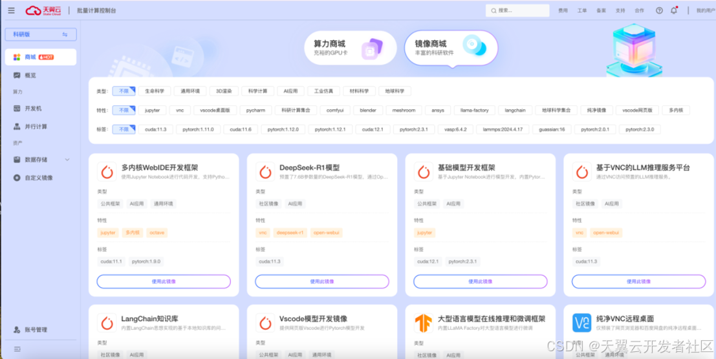
Task: Click the 概览 overview icon
Action: pos(17,75)
